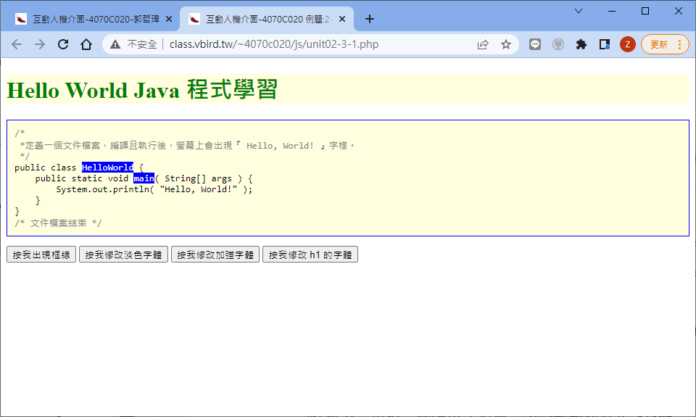Click the browser forward arrow
Viewport: 696px width, 417px height.
[40, 44]
